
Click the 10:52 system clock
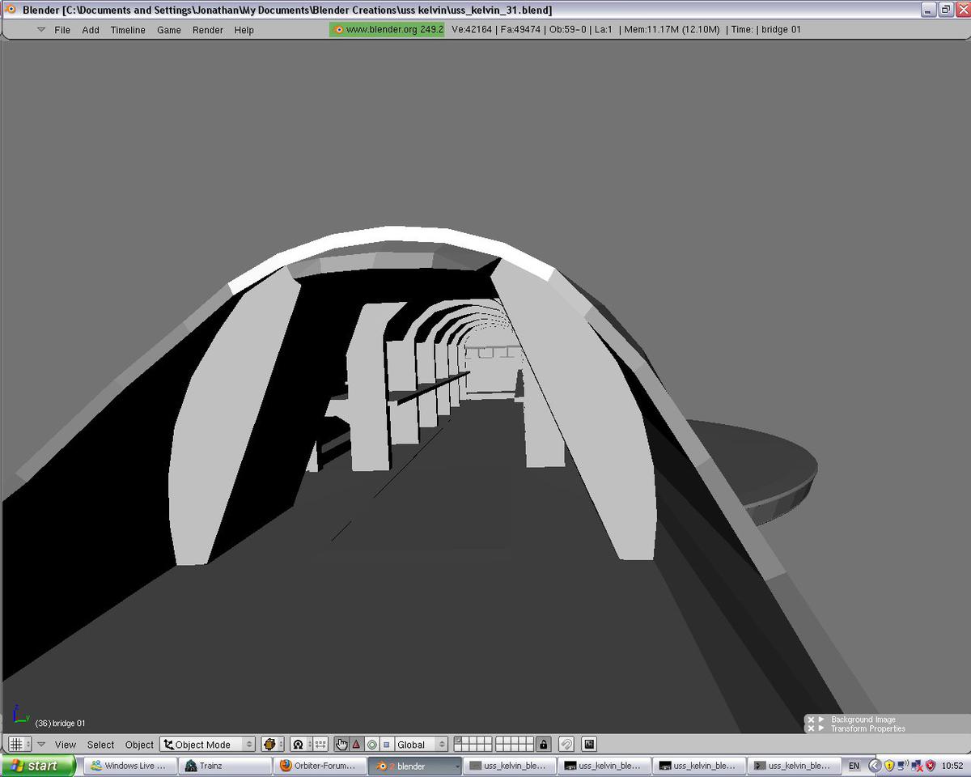click(952, 765)
